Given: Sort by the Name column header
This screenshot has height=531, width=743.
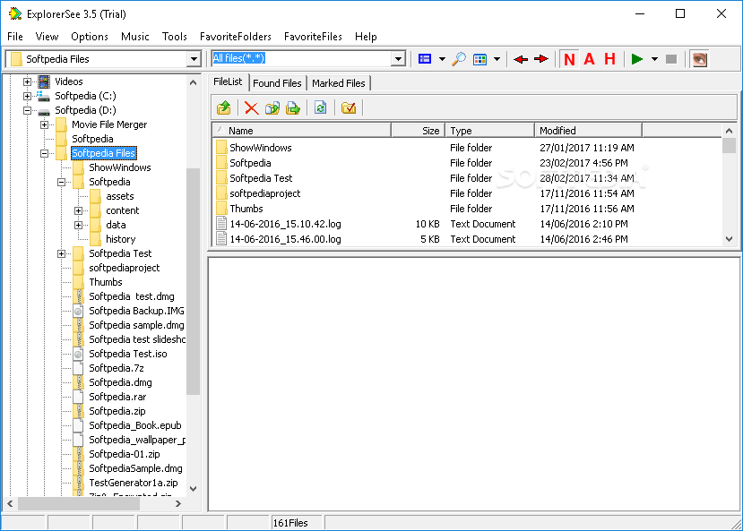Looking at the screenshot, I should (x=302, y=131).
